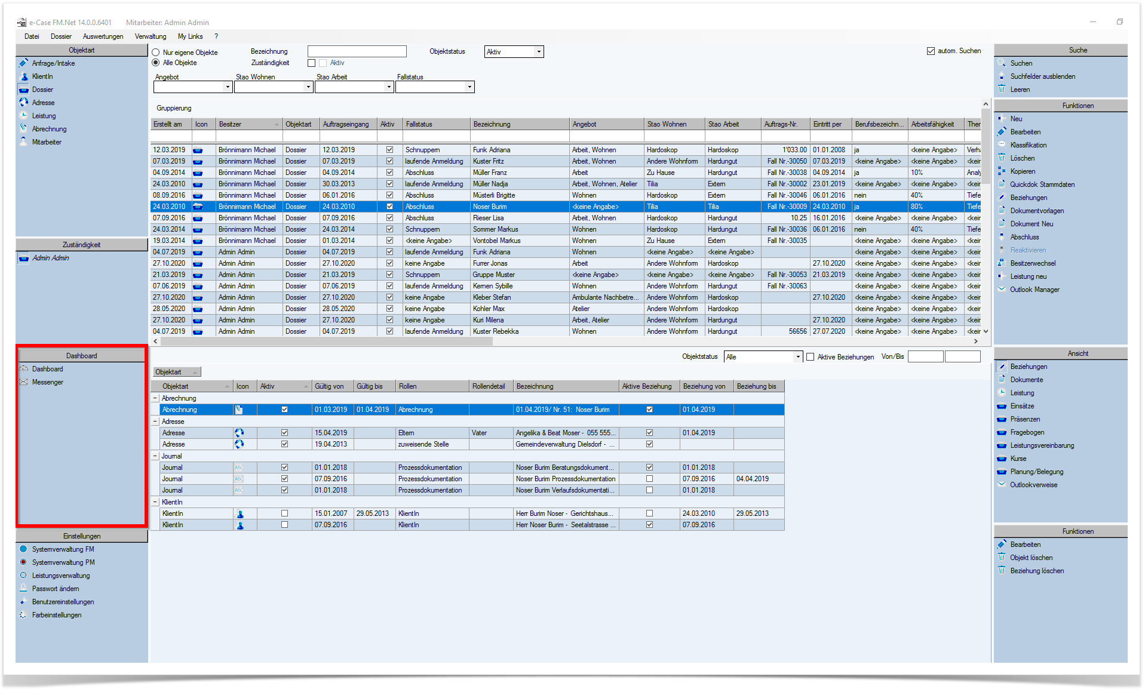Click the Kopieren icon
Image resolution: width=1148 pixels, height=692 pixels.
coord(1002,171)
